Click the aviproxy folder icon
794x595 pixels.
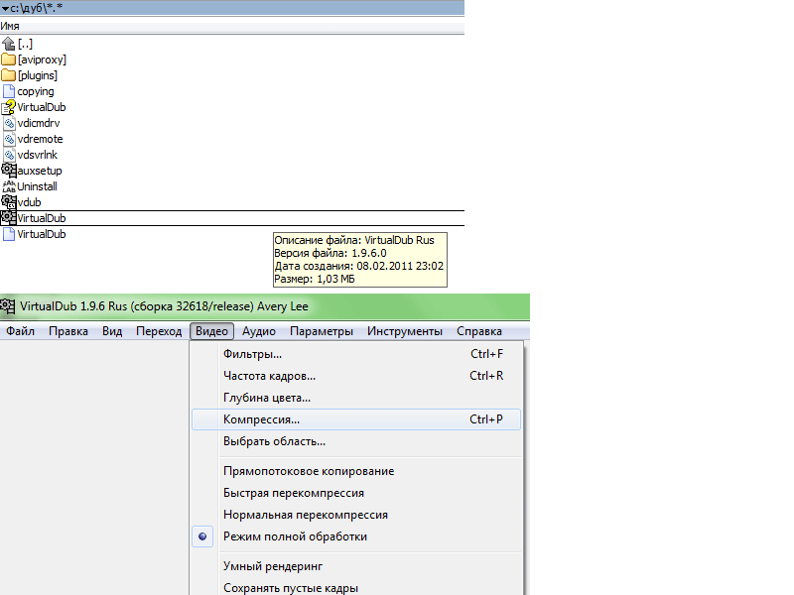coord(9,59)
